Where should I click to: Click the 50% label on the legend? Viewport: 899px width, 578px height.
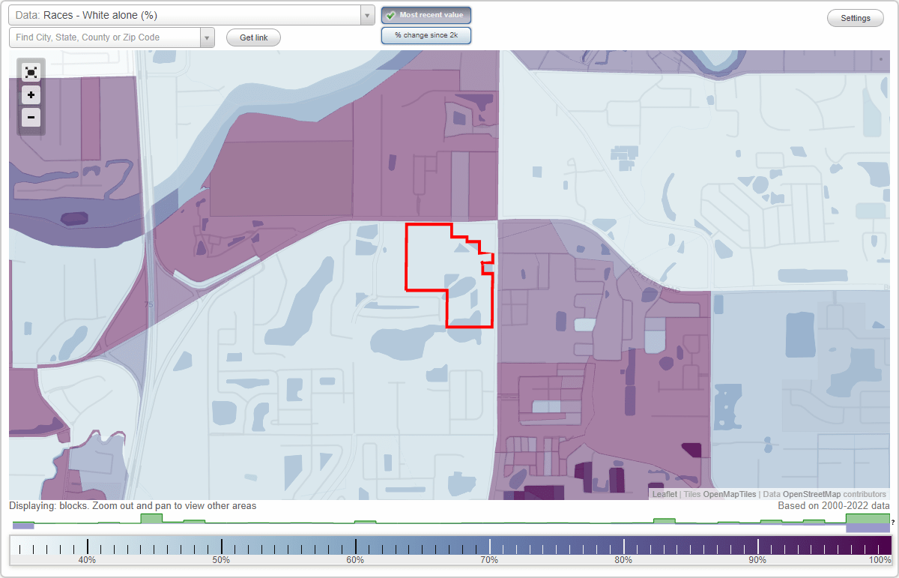221,560
